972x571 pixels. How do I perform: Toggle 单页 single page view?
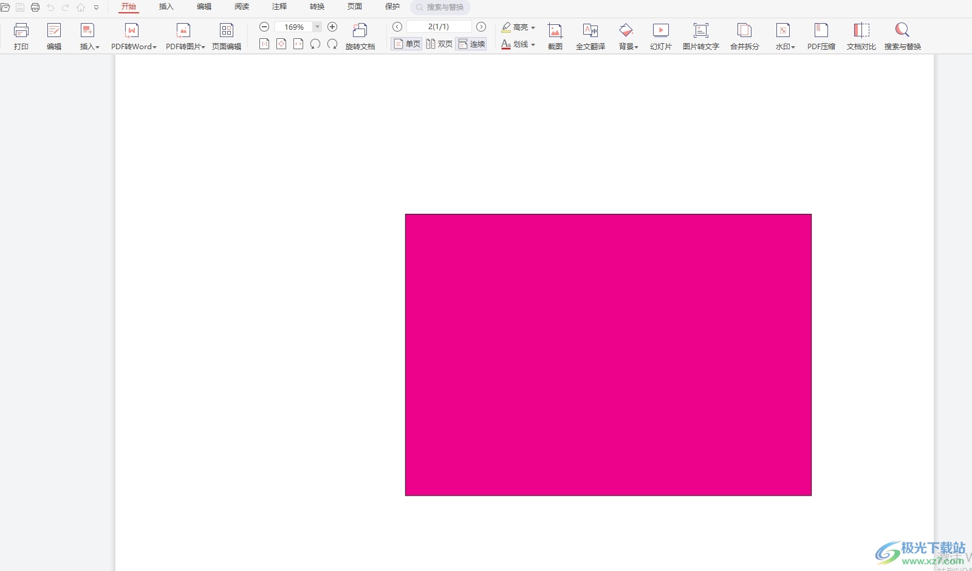pyautogui.click(x=407, y=44)
